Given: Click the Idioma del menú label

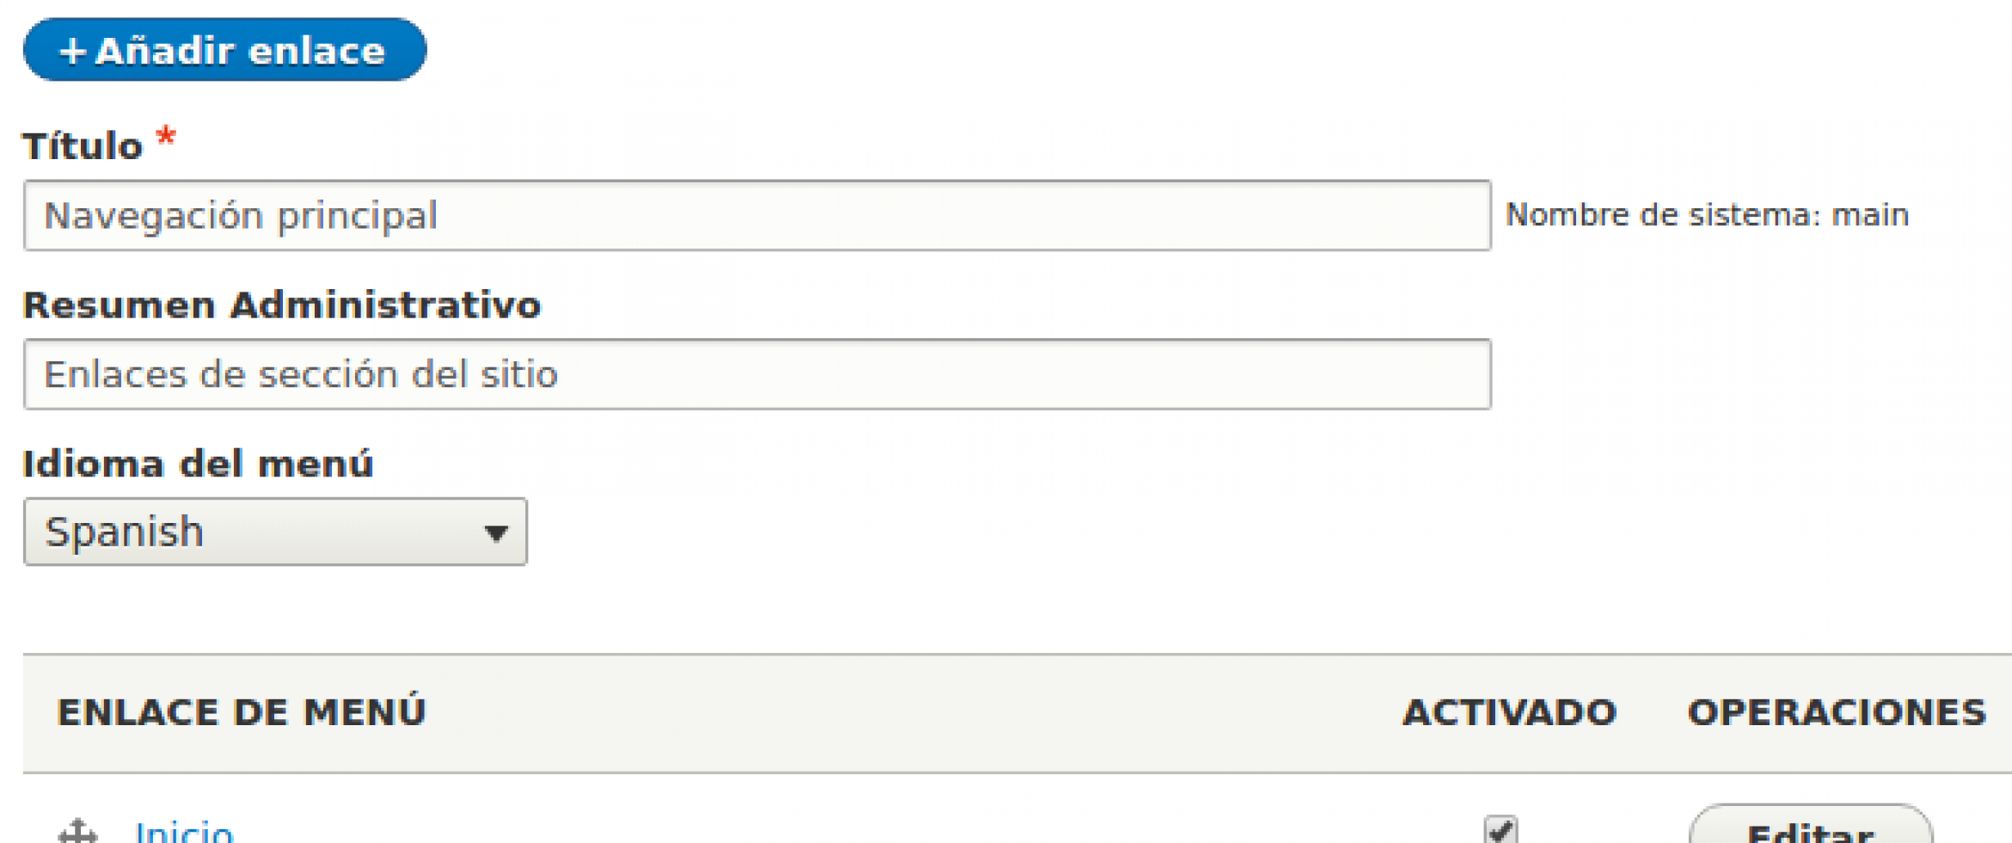Looking at the screenshot, I should (x=198, y=464).
